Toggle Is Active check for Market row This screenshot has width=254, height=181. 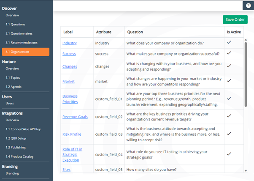tap(229, 81)
